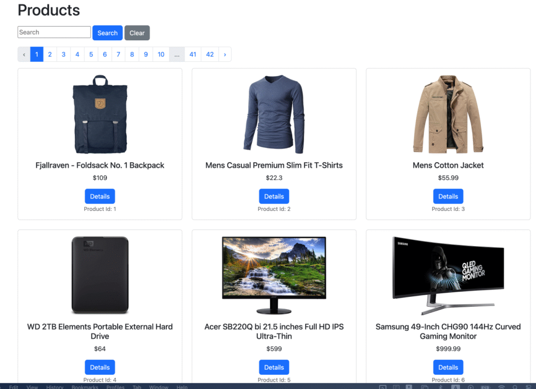Click the Mens Cotton Jacket image
The image size is (536, 389).
pyautogui.click(x=448, y=114)
